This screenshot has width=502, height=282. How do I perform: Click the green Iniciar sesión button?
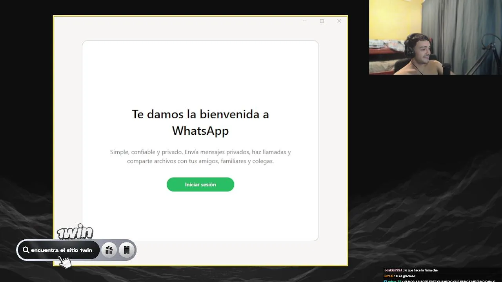click(x=200, y=184)
